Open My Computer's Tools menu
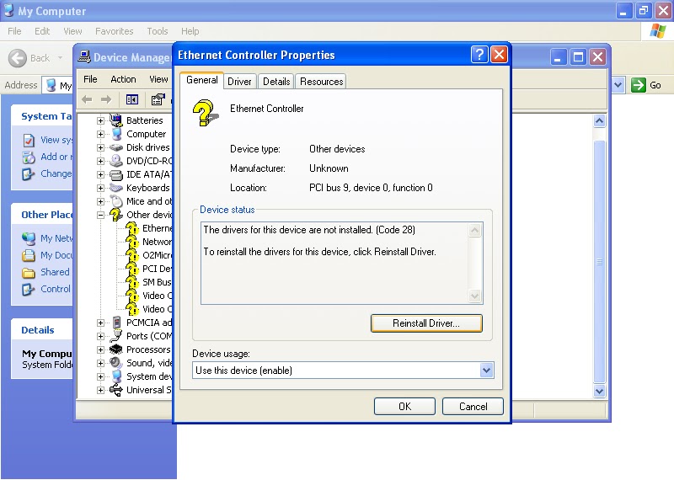 coord(158,31)
